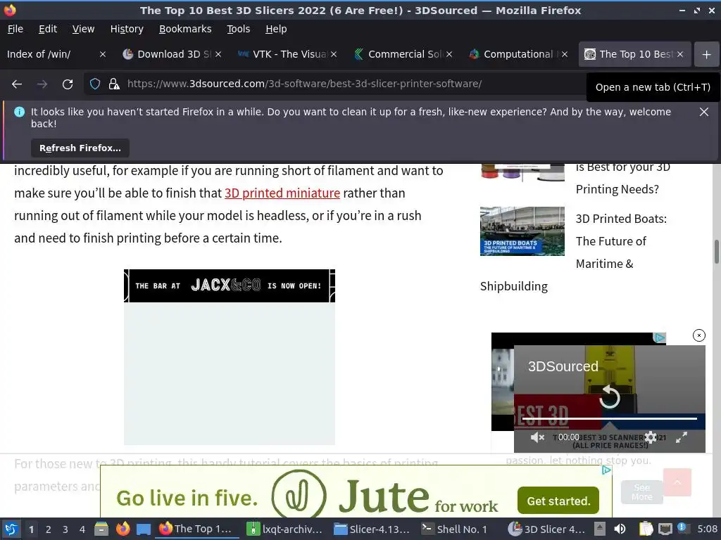Close the 'VTK - The Visual' tab

click(x=334, y=54)
